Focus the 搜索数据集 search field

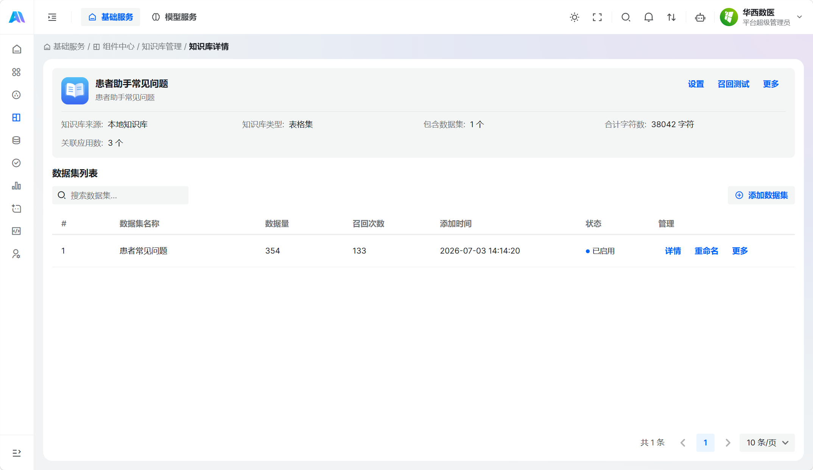pyautogui.click(x=120, y=195)
